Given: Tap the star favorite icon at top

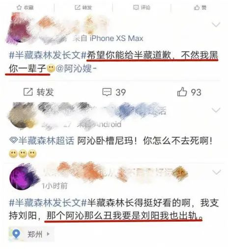Looking at the screenshot, I should pyautogui.click(x=19, y=7).
